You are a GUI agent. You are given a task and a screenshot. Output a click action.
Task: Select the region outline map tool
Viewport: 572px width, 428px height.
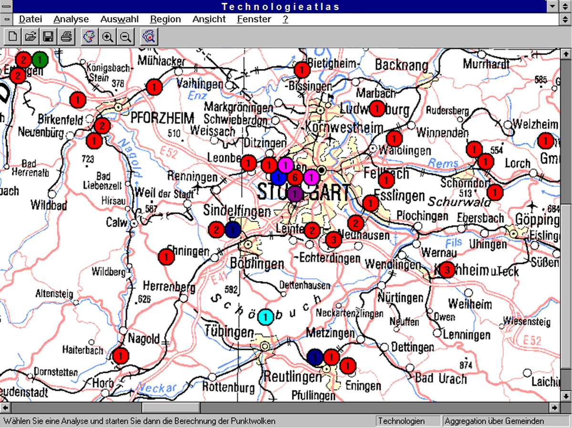(89, 37)
